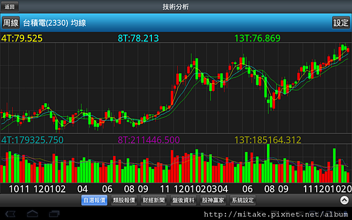This screenshot has width=352, height=220.
Task: Open the Android recent apps icon
Action: click(x=54, y=214)
